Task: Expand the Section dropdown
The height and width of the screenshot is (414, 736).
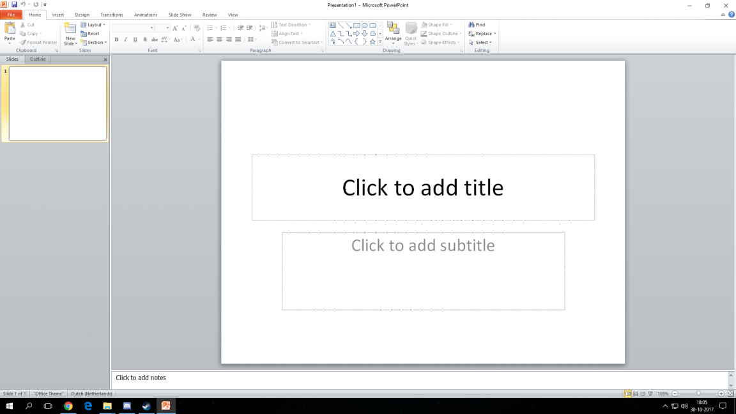Action: tap(93, 43)
